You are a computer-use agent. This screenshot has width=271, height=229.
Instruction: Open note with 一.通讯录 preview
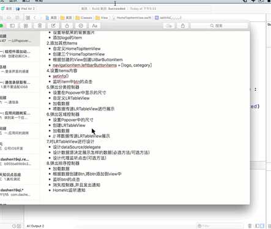[x=20, y=100]
